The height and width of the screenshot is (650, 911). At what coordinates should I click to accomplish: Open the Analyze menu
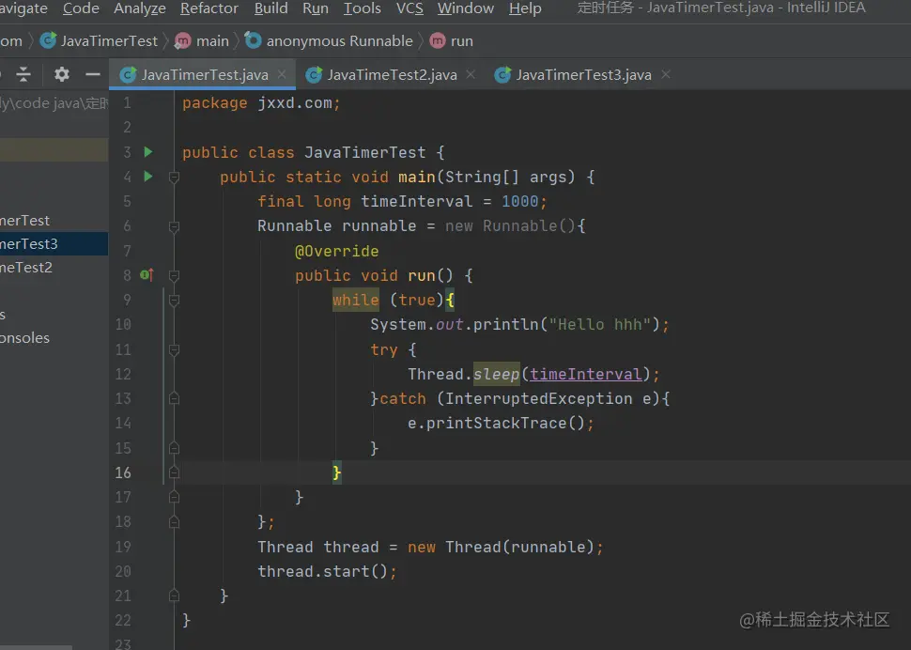[x=139, y=8]
